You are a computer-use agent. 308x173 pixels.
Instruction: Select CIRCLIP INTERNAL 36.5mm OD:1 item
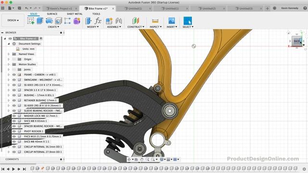click(x=43, y=147)
